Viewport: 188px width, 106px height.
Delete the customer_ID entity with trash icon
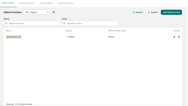pyautogui.click(x=179, y=37)
